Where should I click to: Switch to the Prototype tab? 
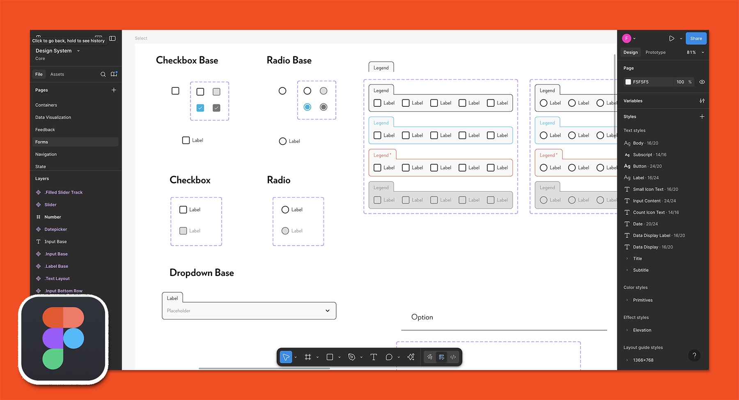[655, 53]
